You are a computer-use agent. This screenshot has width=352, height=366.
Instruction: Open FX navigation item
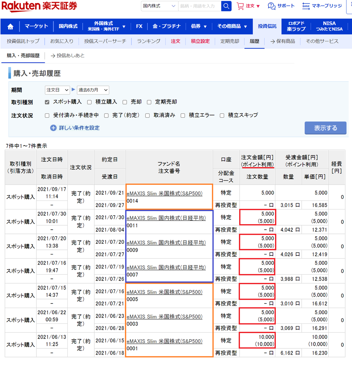(139, 26)
